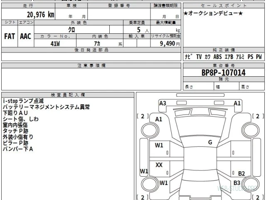
Task: Click the 譲渡書類期限 header
Action: pyautogui.click(x=165, y=5)
